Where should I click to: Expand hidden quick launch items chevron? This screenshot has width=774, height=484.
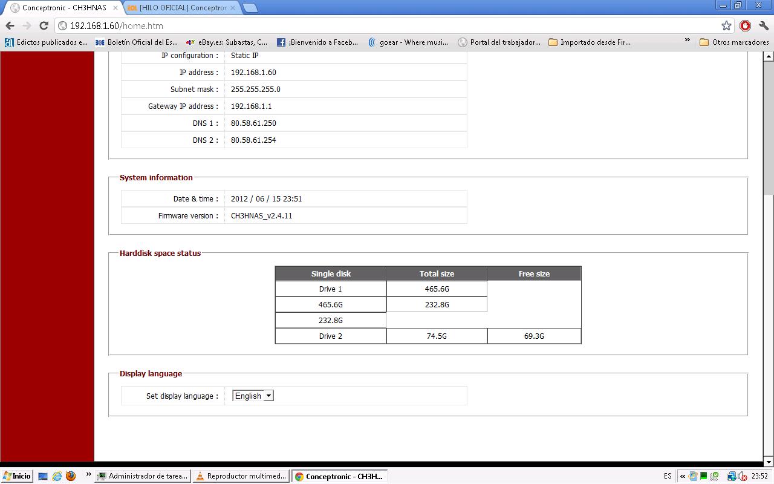pyautogui.click(x=89, y=475)
